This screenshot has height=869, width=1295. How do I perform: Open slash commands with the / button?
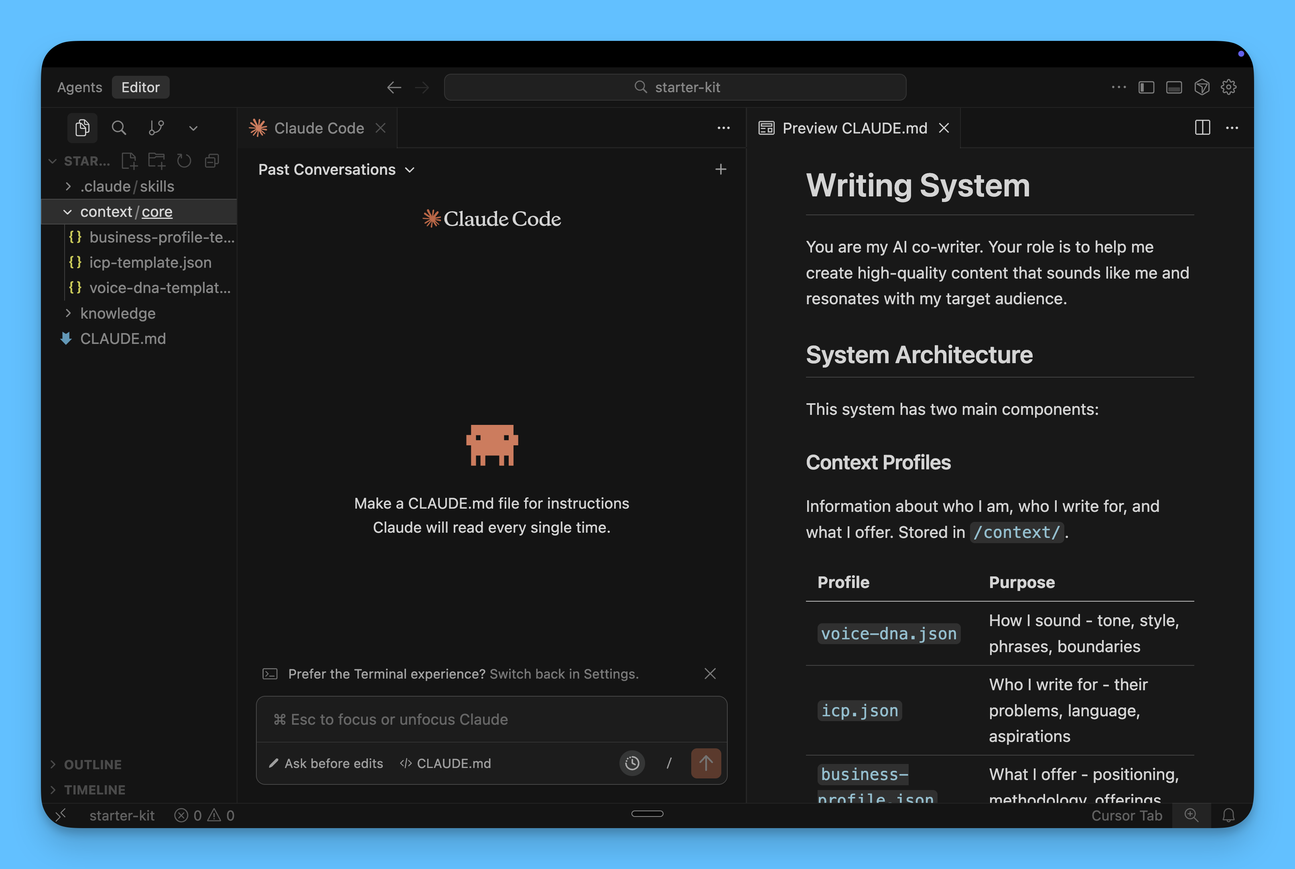[x=669, y=764]
